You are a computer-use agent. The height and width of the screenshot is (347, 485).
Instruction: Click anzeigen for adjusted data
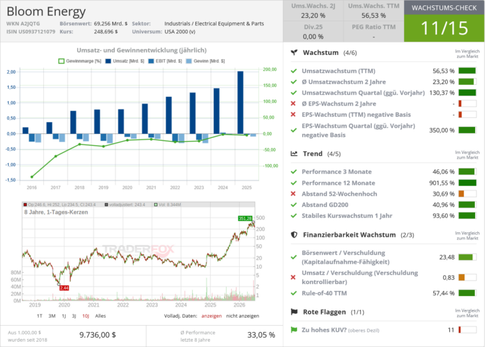(x=211, y=316)
